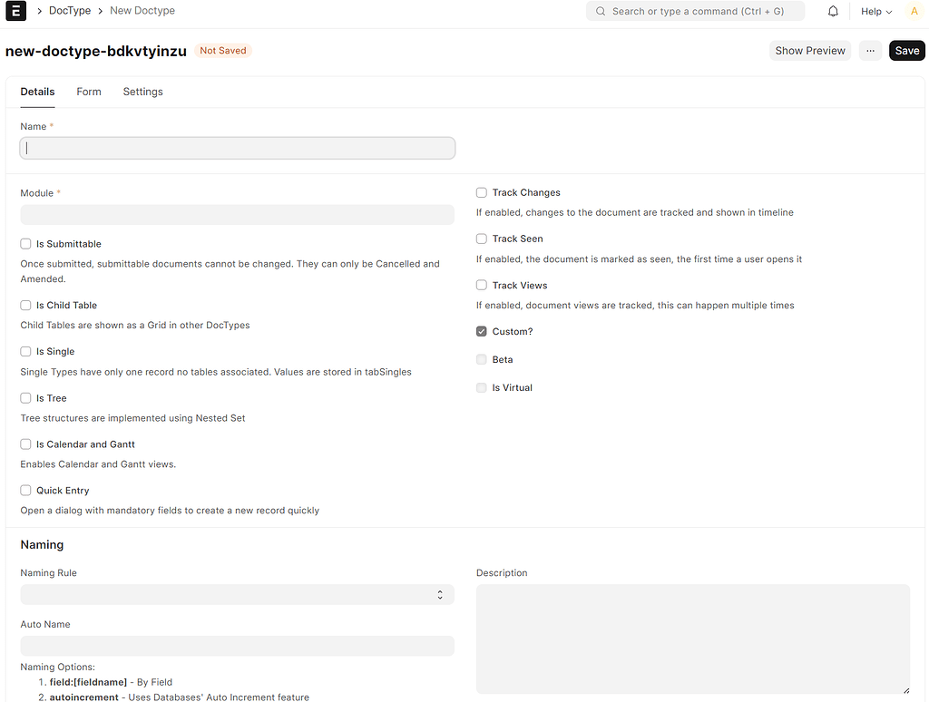Click the Naming section heading
Viewport: 929px width, 702px height.
[42, 544]
